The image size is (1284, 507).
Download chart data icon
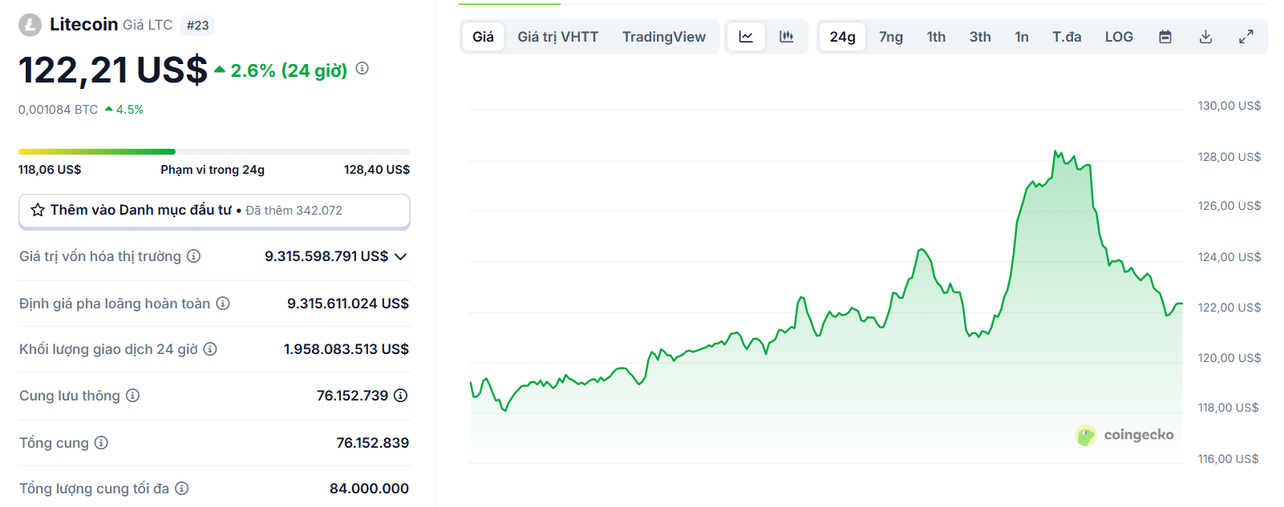click(x=1205, y=37)
